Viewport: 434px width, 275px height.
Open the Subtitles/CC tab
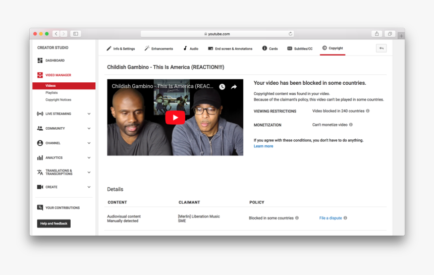tap(300, 48)
